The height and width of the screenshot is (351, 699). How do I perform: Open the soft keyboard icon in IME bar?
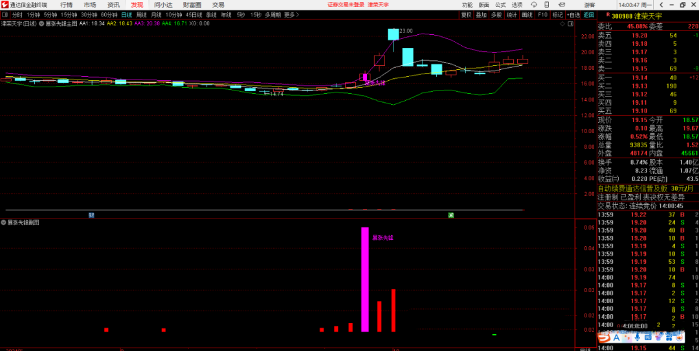pos(648,337)
